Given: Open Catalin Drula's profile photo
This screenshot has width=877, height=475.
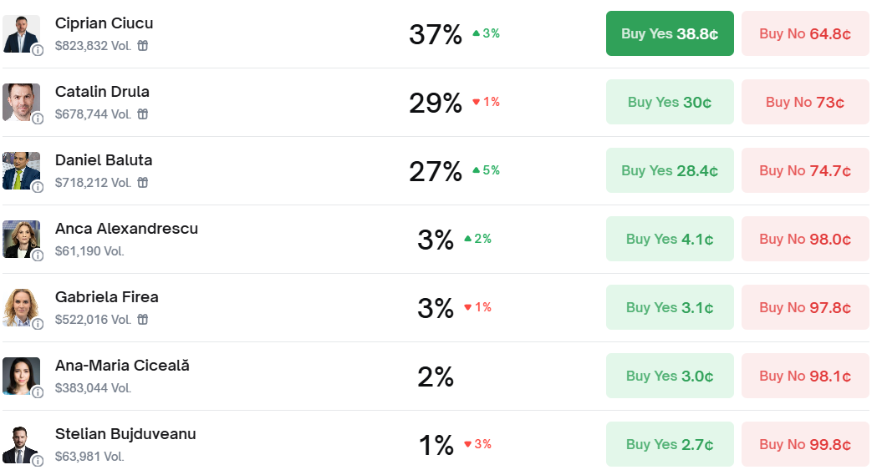Looking at the screenshot, I should (x=20, y=101).
